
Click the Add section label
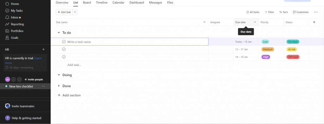tap(72, 95)
